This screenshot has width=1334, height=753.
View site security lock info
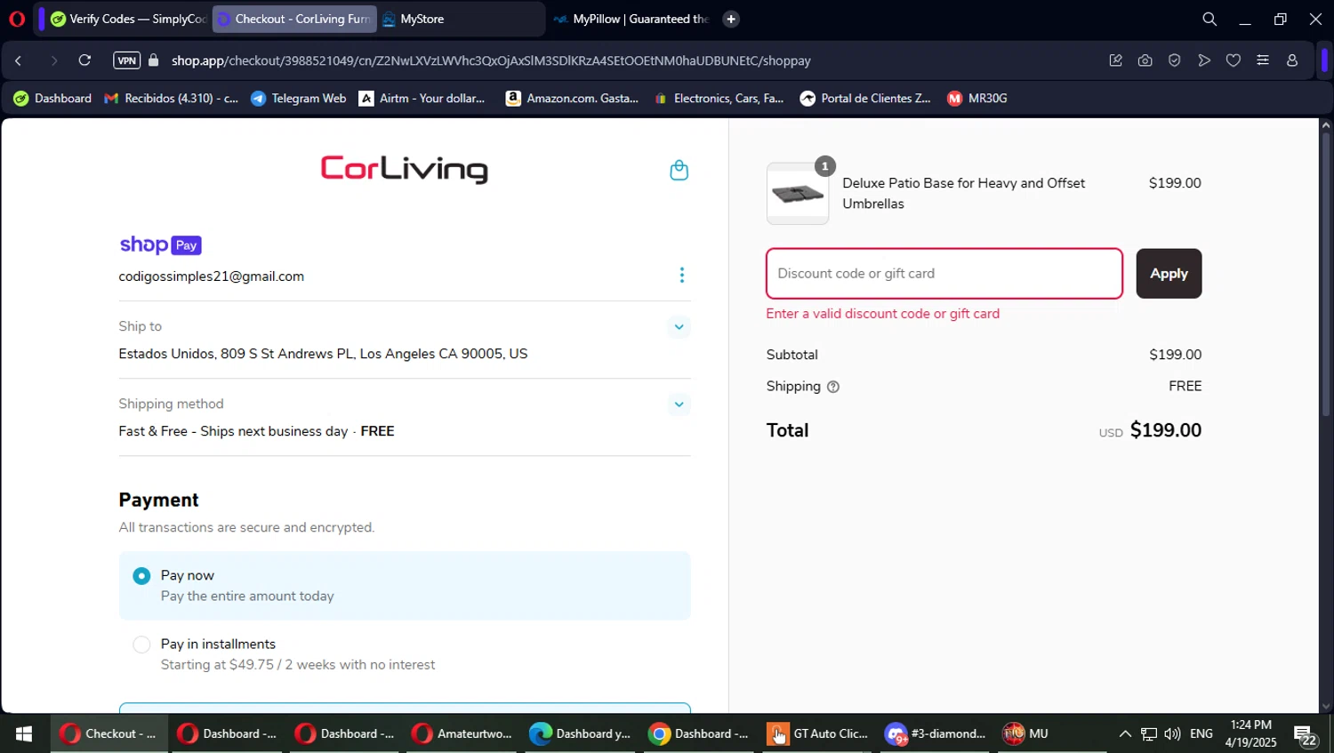click(x=154, y=60)
